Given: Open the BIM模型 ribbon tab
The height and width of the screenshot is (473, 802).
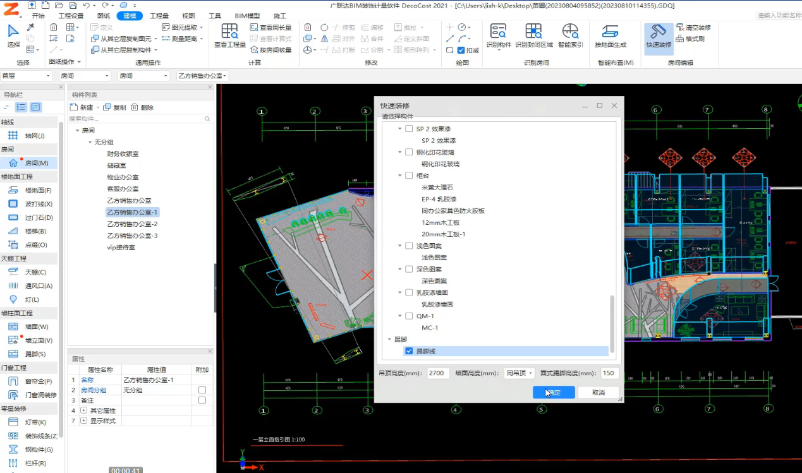Looking at the screenshot, I should (247, 16).
